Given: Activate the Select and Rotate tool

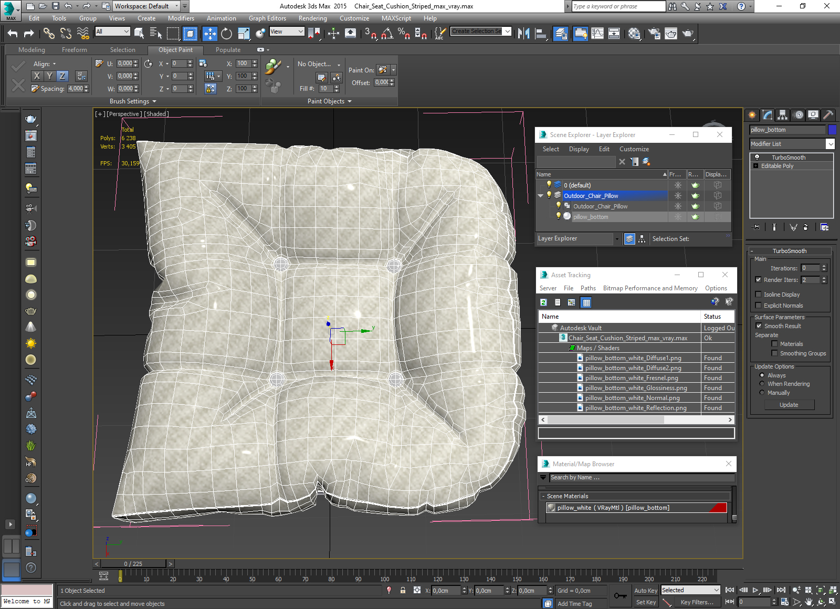Looking at the screenshot, I should click(226, 34).
